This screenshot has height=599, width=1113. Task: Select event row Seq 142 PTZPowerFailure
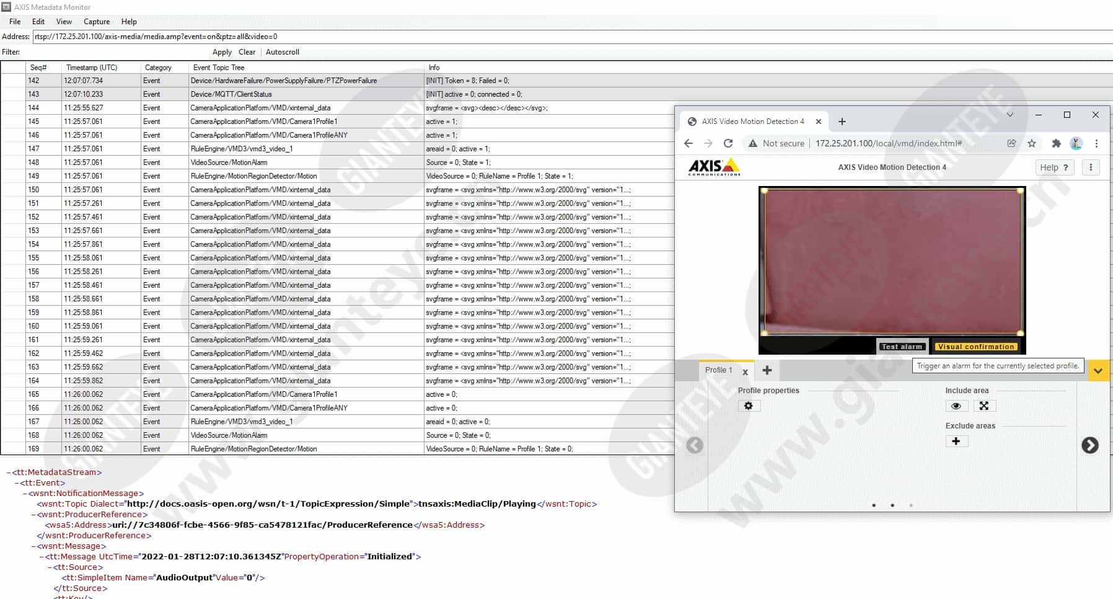pos(338,81)
